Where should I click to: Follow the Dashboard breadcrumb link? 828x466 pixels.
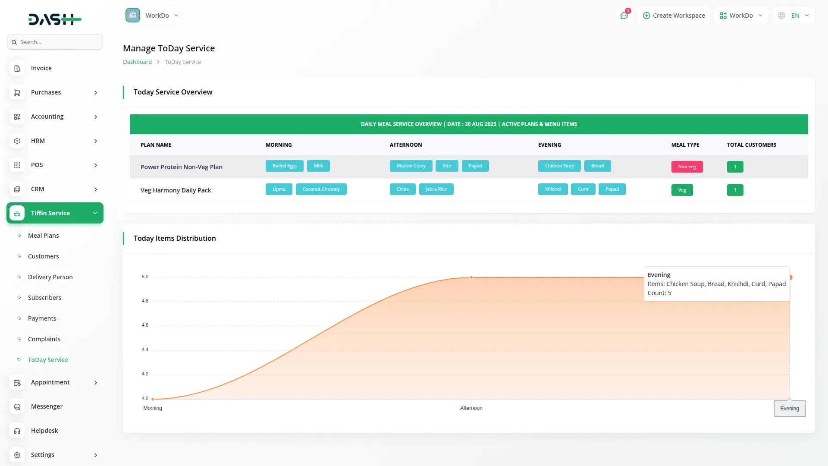[x=137, y=62]
